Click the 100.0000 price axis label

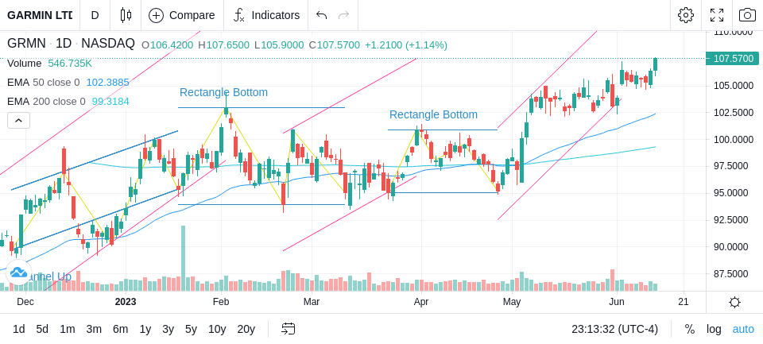(734, 140)
